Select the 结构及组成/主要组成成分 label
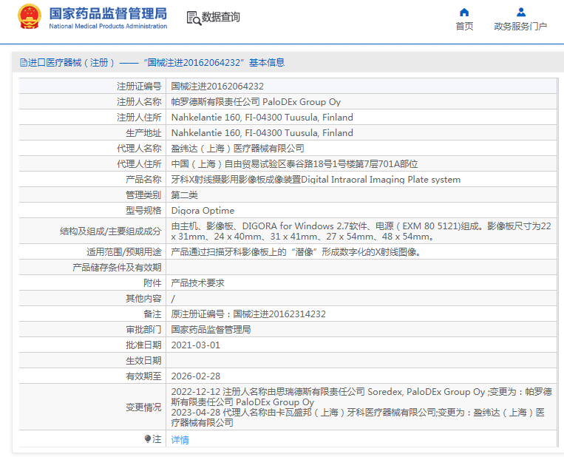The image size is (564, 457). click(x=110, y=231)
